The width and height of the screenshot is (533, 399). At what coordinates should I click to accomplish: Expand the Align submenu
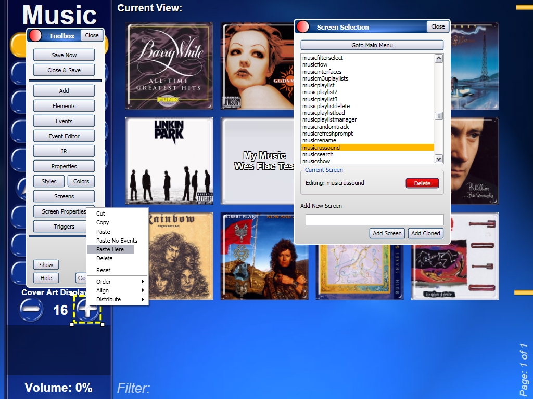click(x=117, y=290)
